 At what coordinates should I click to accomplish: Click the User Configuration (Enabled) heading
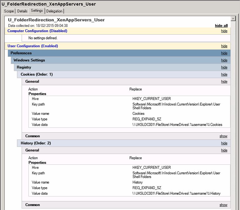pos(32,46)
